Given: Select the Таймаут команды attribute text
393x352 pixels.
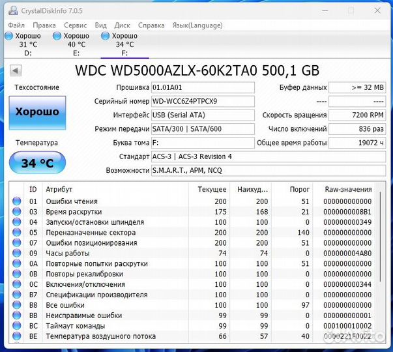Looking at the screenshot, I should 75,326.
